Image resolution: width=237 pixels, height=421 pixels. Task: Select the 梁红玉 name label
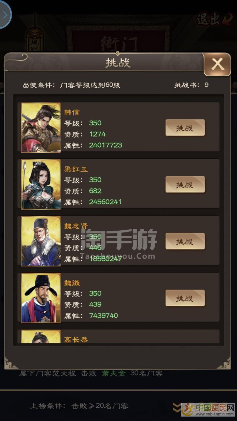(76, 169)
